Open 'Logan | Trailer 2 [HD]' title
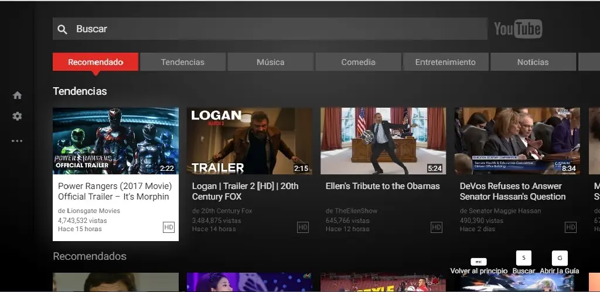The height and width of the screenshot is (292, 600). [x=246, y=191]
